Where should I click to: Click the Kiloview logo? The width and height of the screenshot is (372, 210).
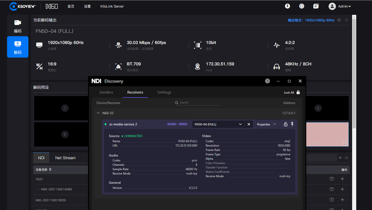pyautogui.click(x=22, y=7)
